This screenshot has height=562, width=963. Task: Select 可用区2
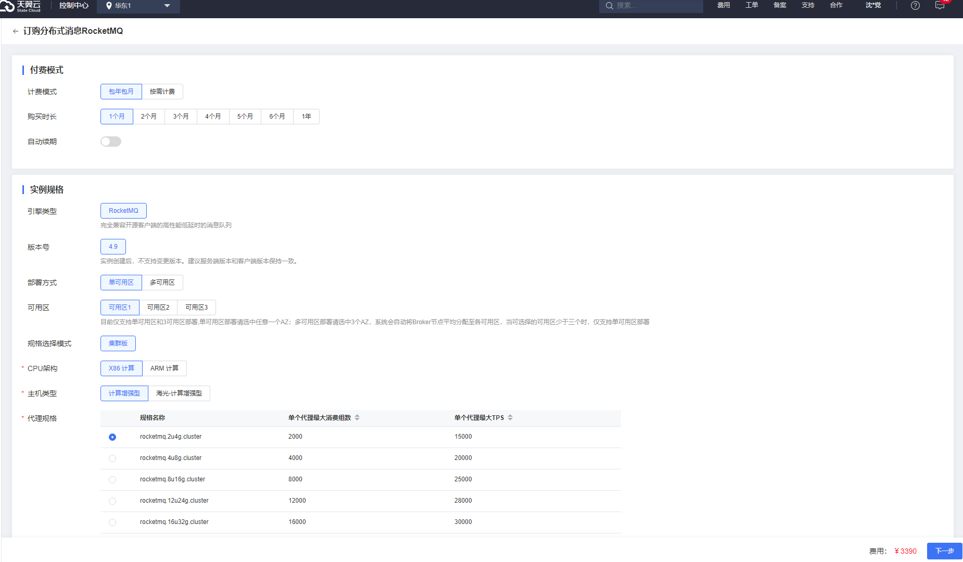pyautogui.click(x=158, y=308)
